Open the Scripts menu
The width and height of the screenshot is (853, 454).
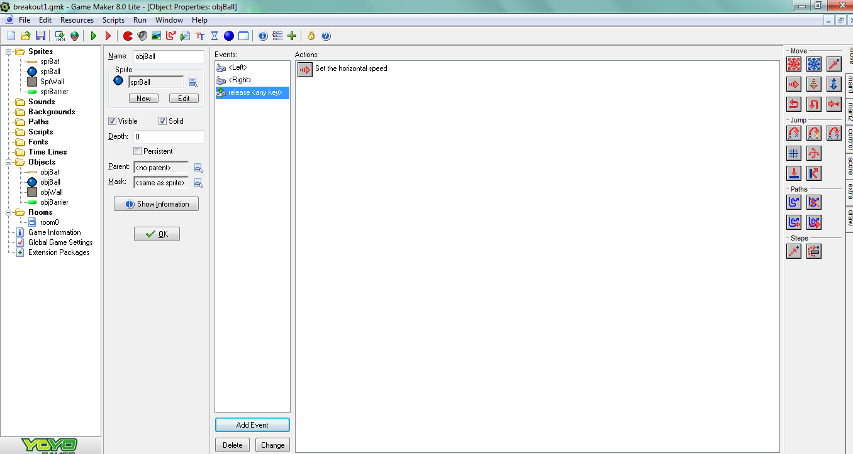click(x=113, y=20)
